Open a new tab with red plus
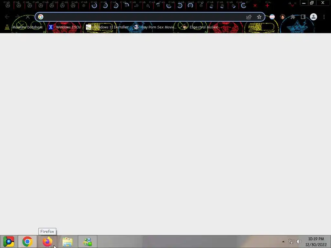 pyautogui.click(x=267, y=5)
